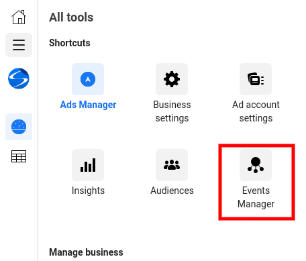Open the account overview gauge icon
The image size is (306, 261).
19,127
